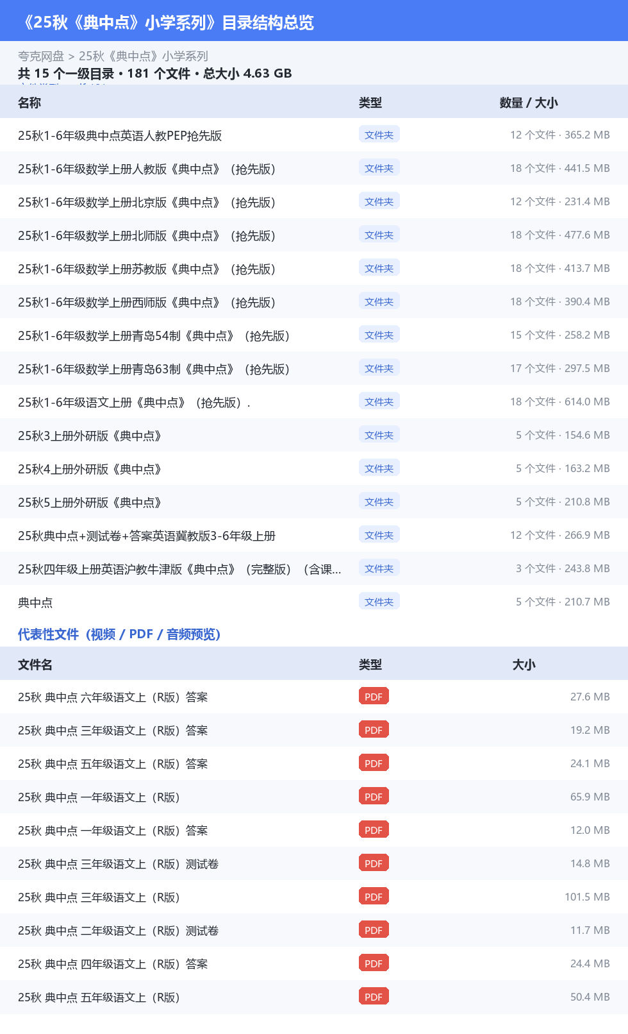Select size 5 个文件 · 210.7 MB

[x=563, y=602]
